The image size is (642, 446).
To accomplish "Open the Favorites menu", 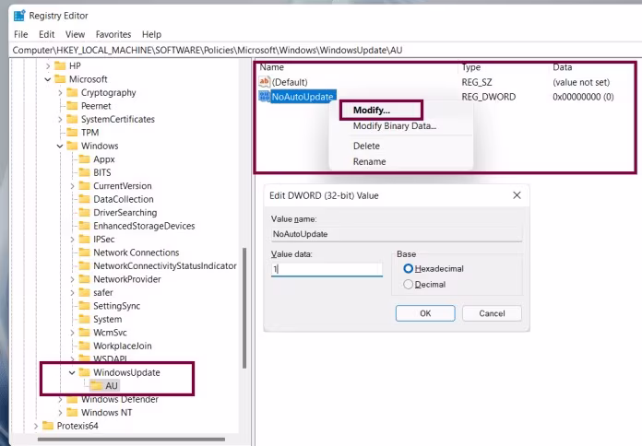I will pos(113,34).
